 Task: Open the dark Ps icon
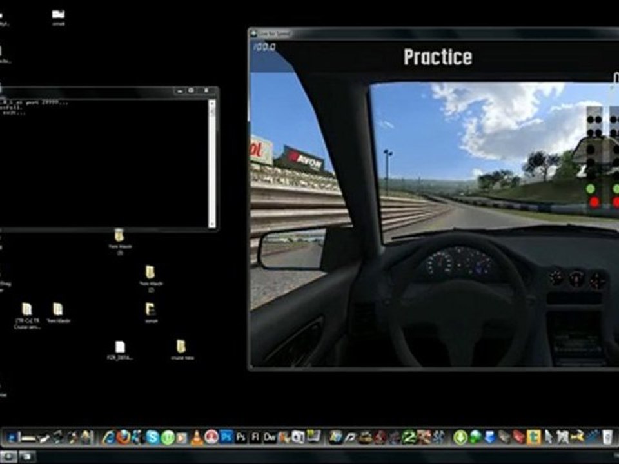[x=241, y=437]
